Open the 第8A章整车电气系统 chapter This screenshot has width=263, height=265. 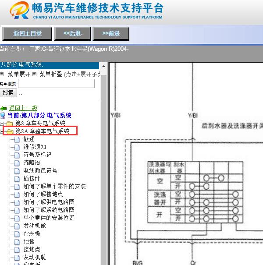pos(42,131)
